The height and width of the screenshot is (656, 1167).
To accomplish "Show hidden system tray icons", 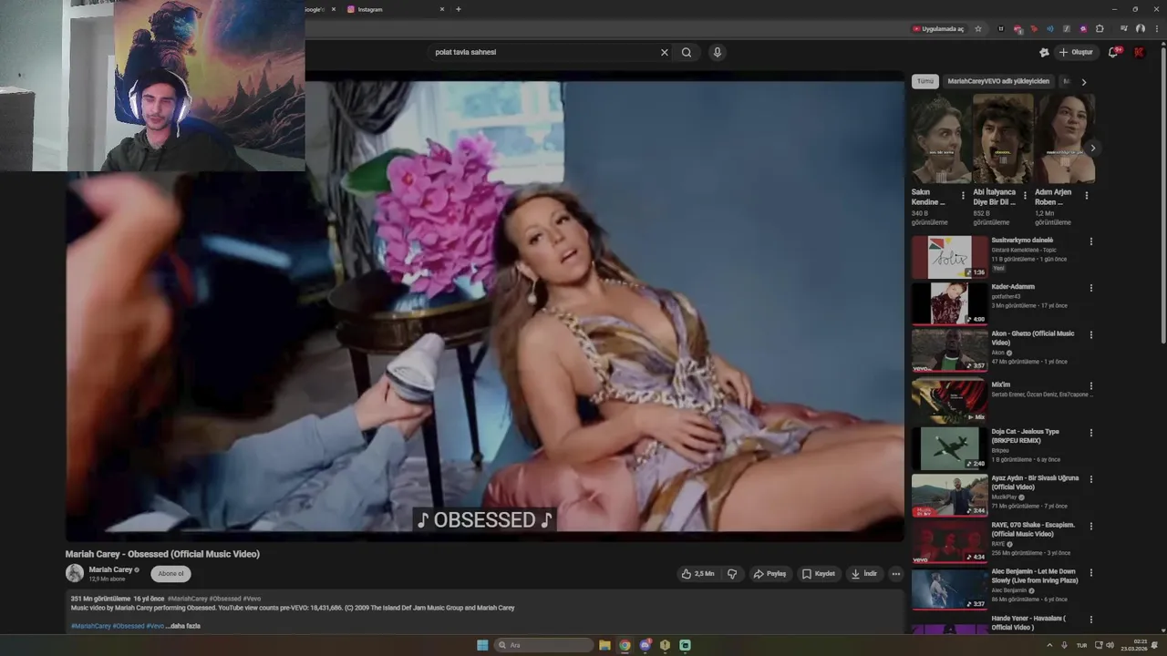I will (1049, 645).
